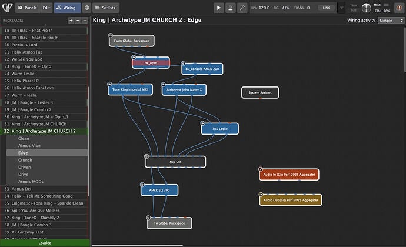Select the bx_opto plugin block
Screen dimensions: 406x247
click(x=151, y=63)
